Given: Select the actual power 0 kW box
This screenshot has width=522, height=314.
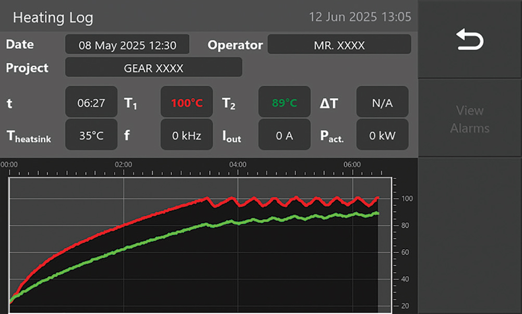Looking at the screenshot, I should [382, 135].
